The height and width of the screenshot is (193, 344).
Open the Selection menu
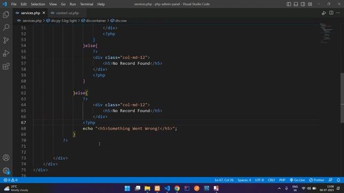click(38, 4)
